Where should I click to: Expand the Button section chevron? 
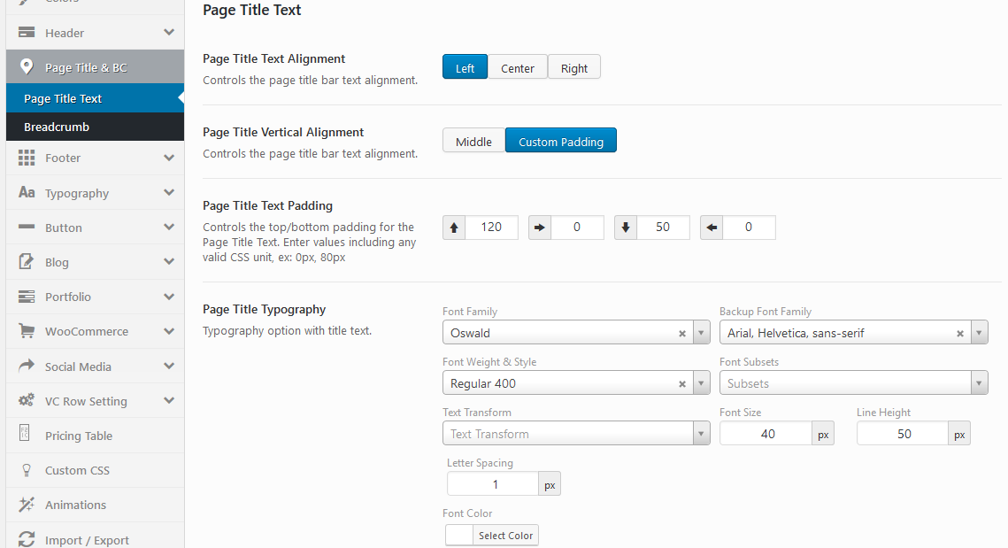(169, 227)
